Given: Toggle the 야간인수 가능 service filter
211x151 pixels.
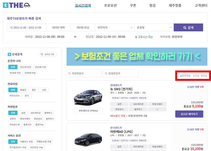Looking at the screenshot, I should point(36,147).
